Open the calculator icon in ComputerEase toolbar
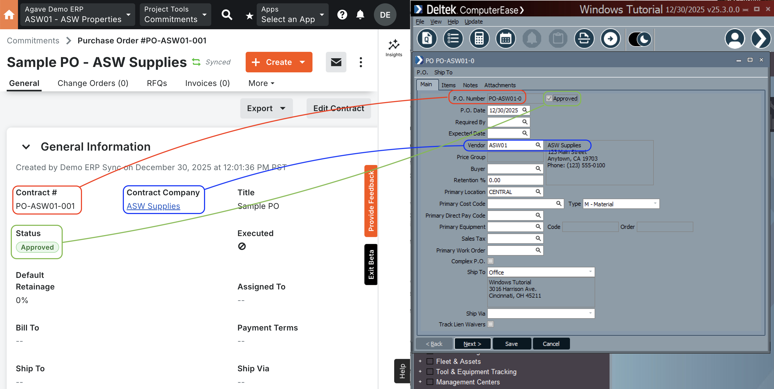Viewport: 774px width, 389px height. tap(479, 38)
